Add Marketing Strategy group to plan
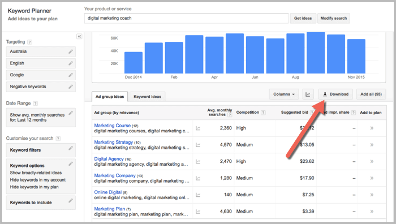Viewport: 396px width, 224px height. 372,145
